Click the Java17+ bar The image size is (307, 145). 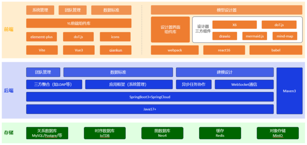coord(150,109)
